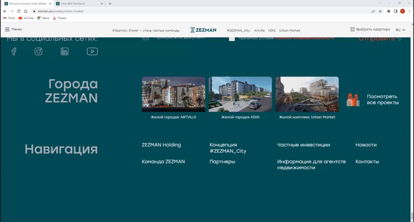Screen dimensions: 414x222
Task: Open the Chrome profile avatar
Action: [x=402, y=11]
